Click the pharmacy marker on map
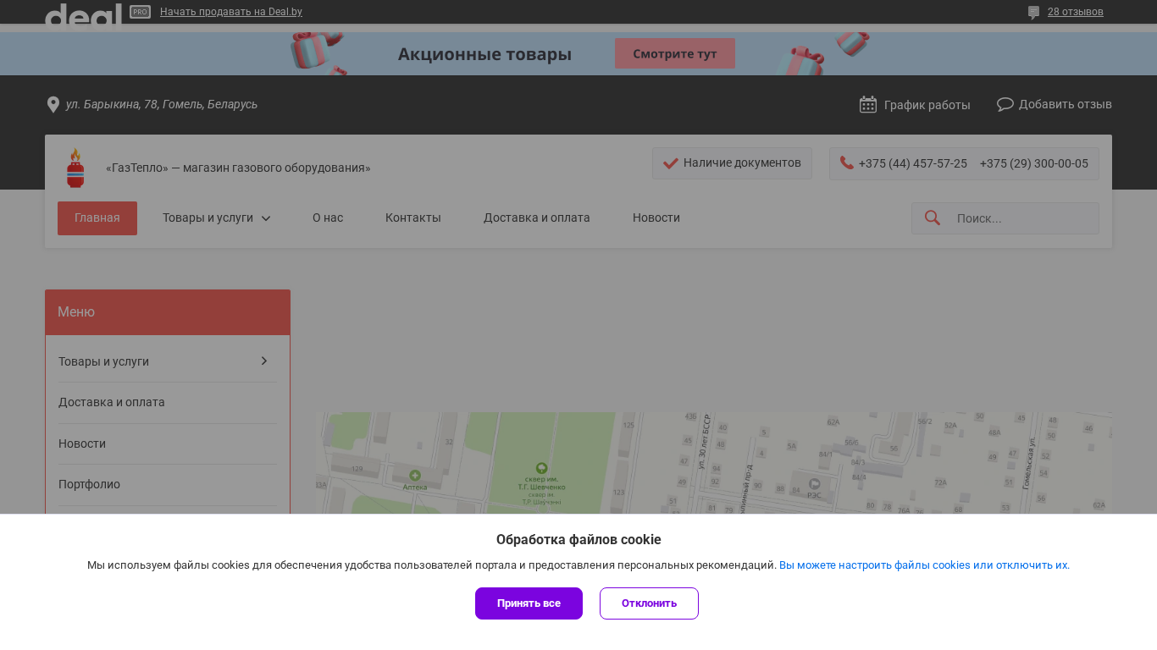1157x650 pixels. click(x=415, y=476)
